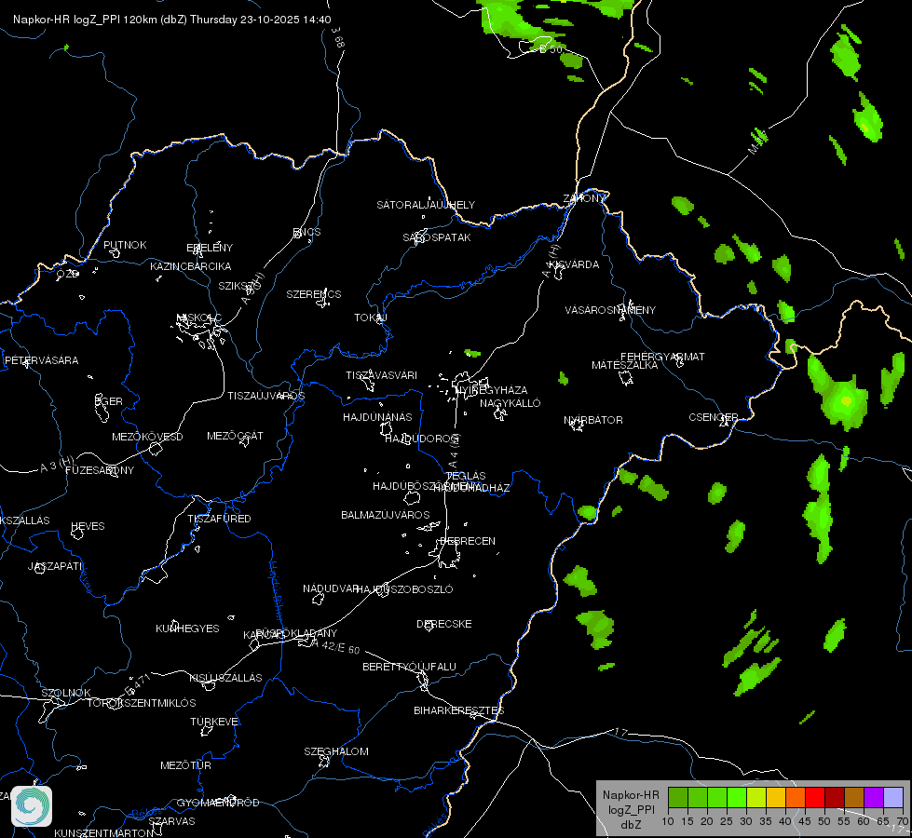Click the MÁTÉSZALKA town label

625,365
